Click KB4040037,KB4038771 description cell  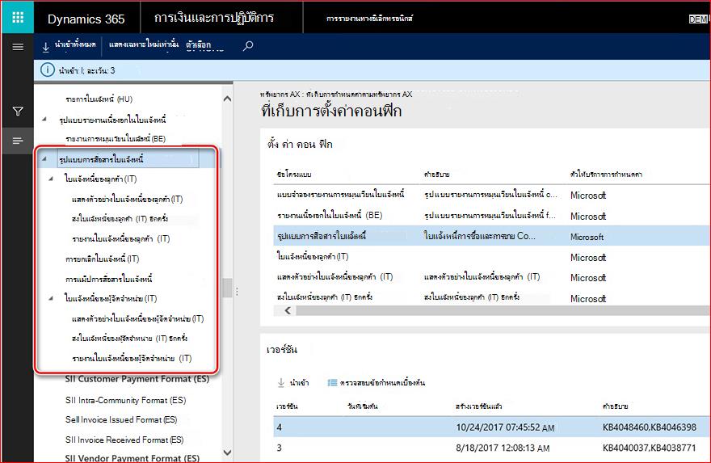pos(650,448)
